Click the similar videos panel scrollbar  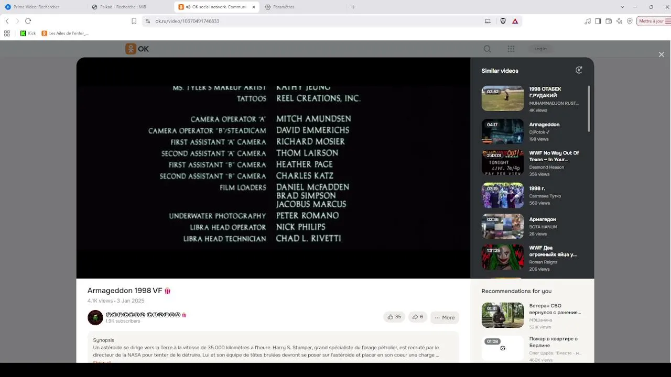[x=589, y=109]
